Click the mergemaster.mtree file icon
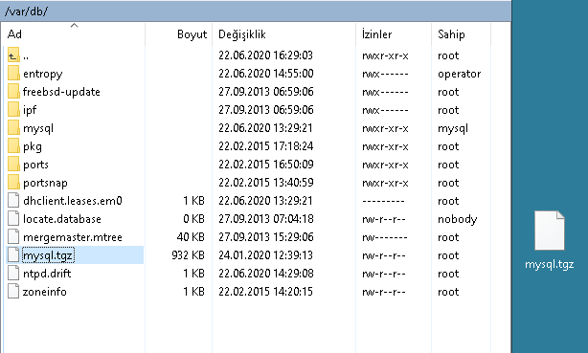 13,237
